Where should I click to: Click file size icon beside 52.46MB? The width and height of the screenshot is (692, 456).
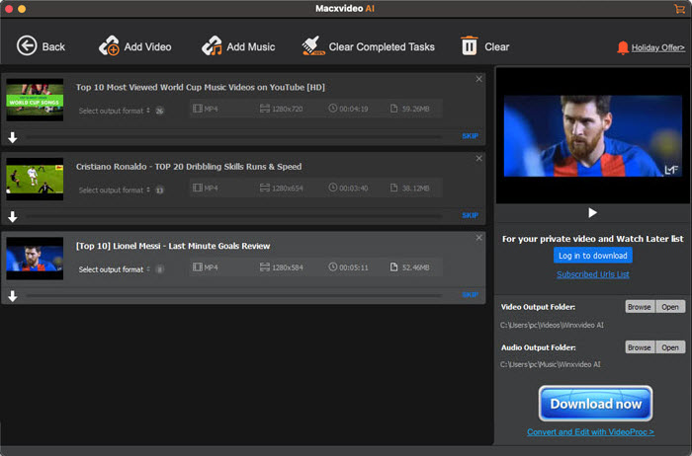click(393, 267)
